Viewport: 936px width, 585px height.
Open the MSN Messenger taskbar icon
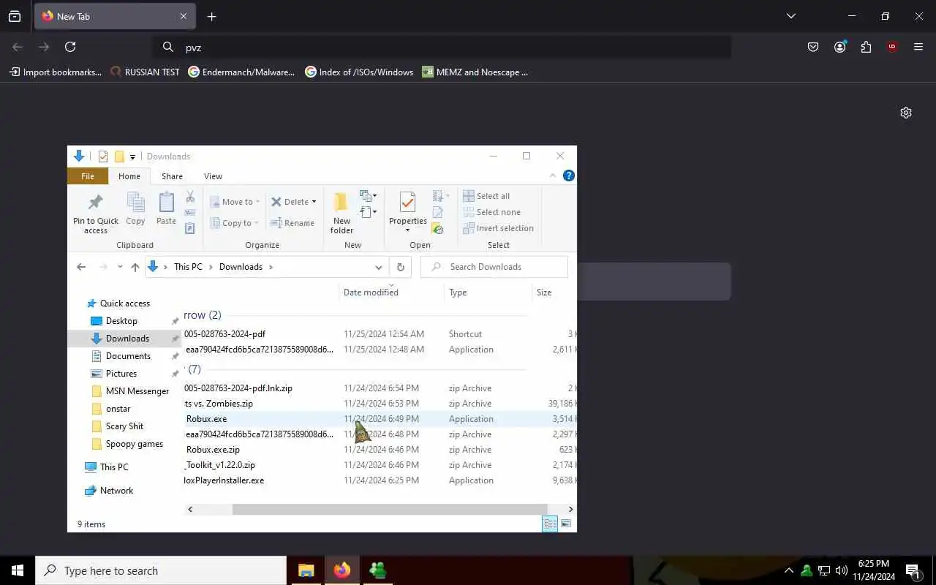(x=378, y=570)
